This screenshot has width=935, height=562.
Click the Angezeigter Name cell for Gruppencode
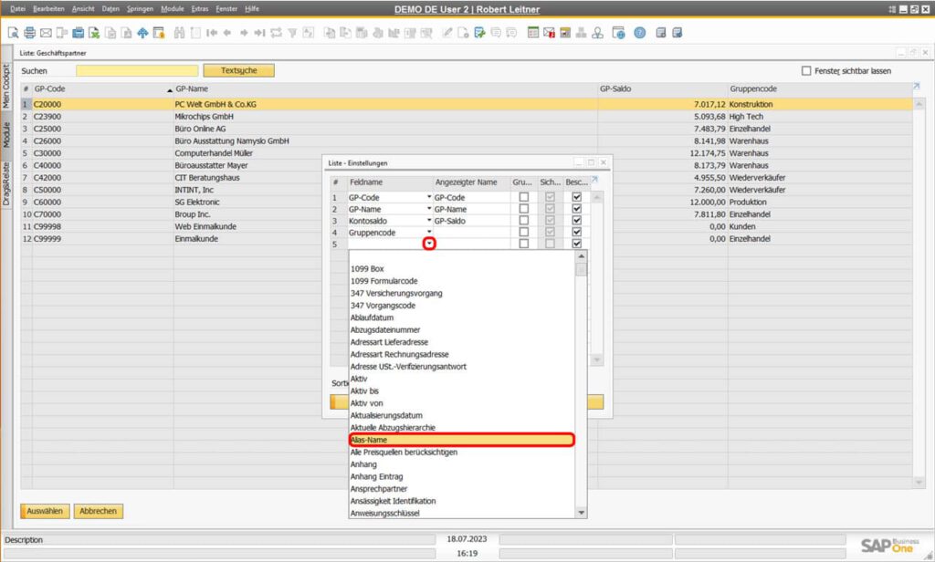tap(471, 233)
